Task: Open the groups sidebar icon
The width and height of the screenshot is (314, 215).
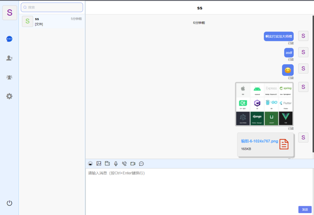Action: [9, 77]
